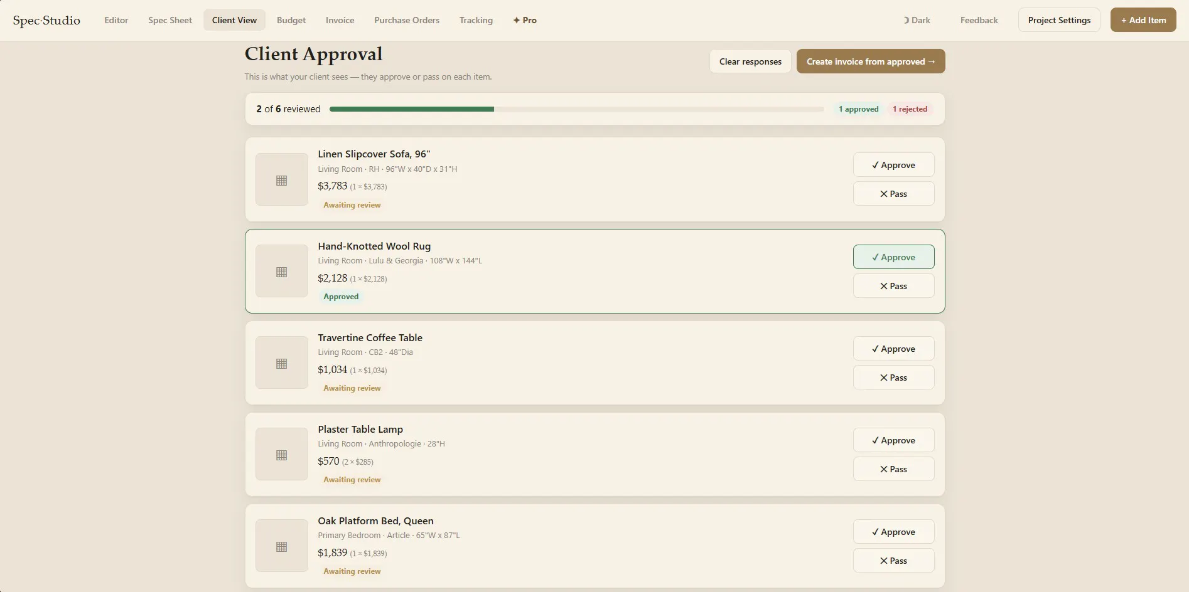Click the $3,783 sofa price
Viewport: 1189px width, 592px height.
(x=332, y=186)
